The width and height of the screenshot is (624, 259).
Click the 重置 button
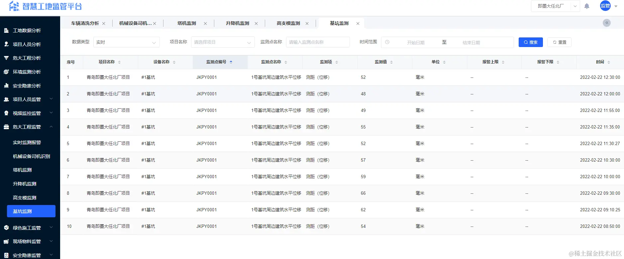click(559, 42)
